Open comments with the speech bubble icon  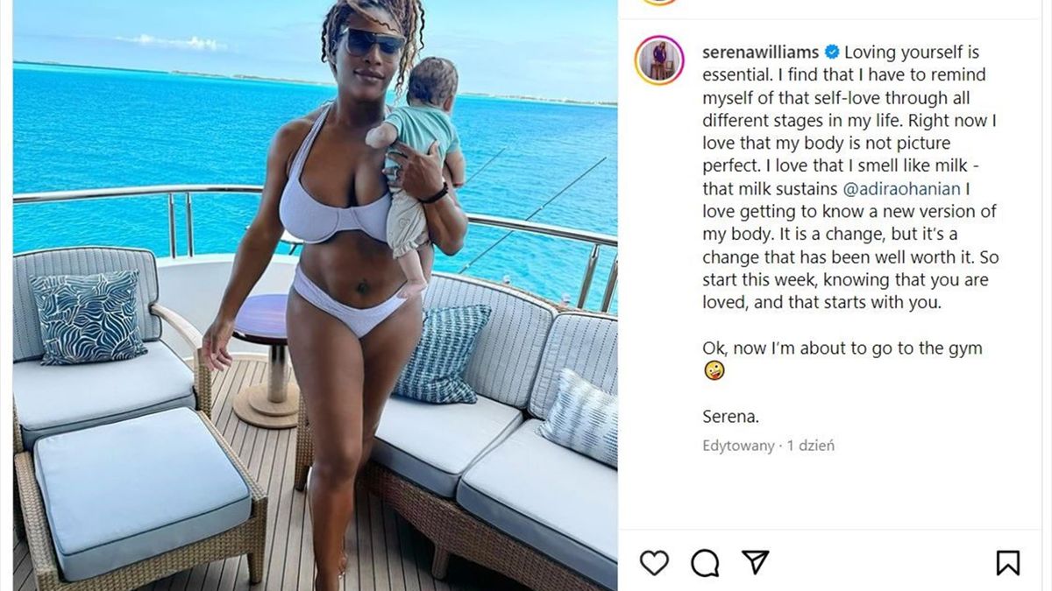pyautogui.click(x=705, y=563)
